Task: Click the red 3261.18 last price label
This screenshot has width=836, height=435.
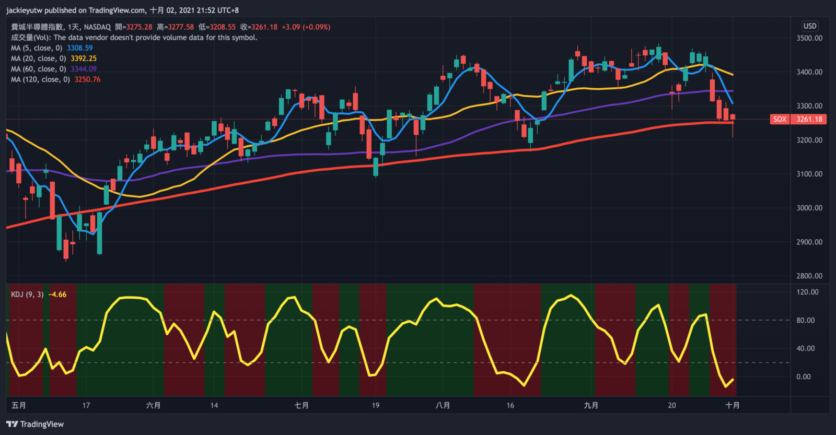Action: (809, 119)
